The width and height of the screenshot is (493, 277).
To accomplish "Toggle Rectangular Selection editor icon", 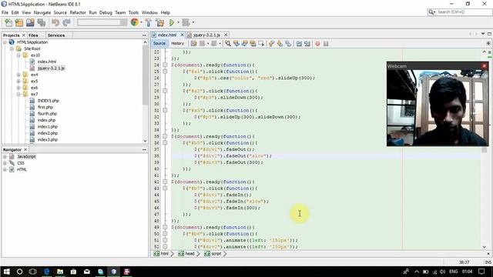I will (x=261, y=44).
